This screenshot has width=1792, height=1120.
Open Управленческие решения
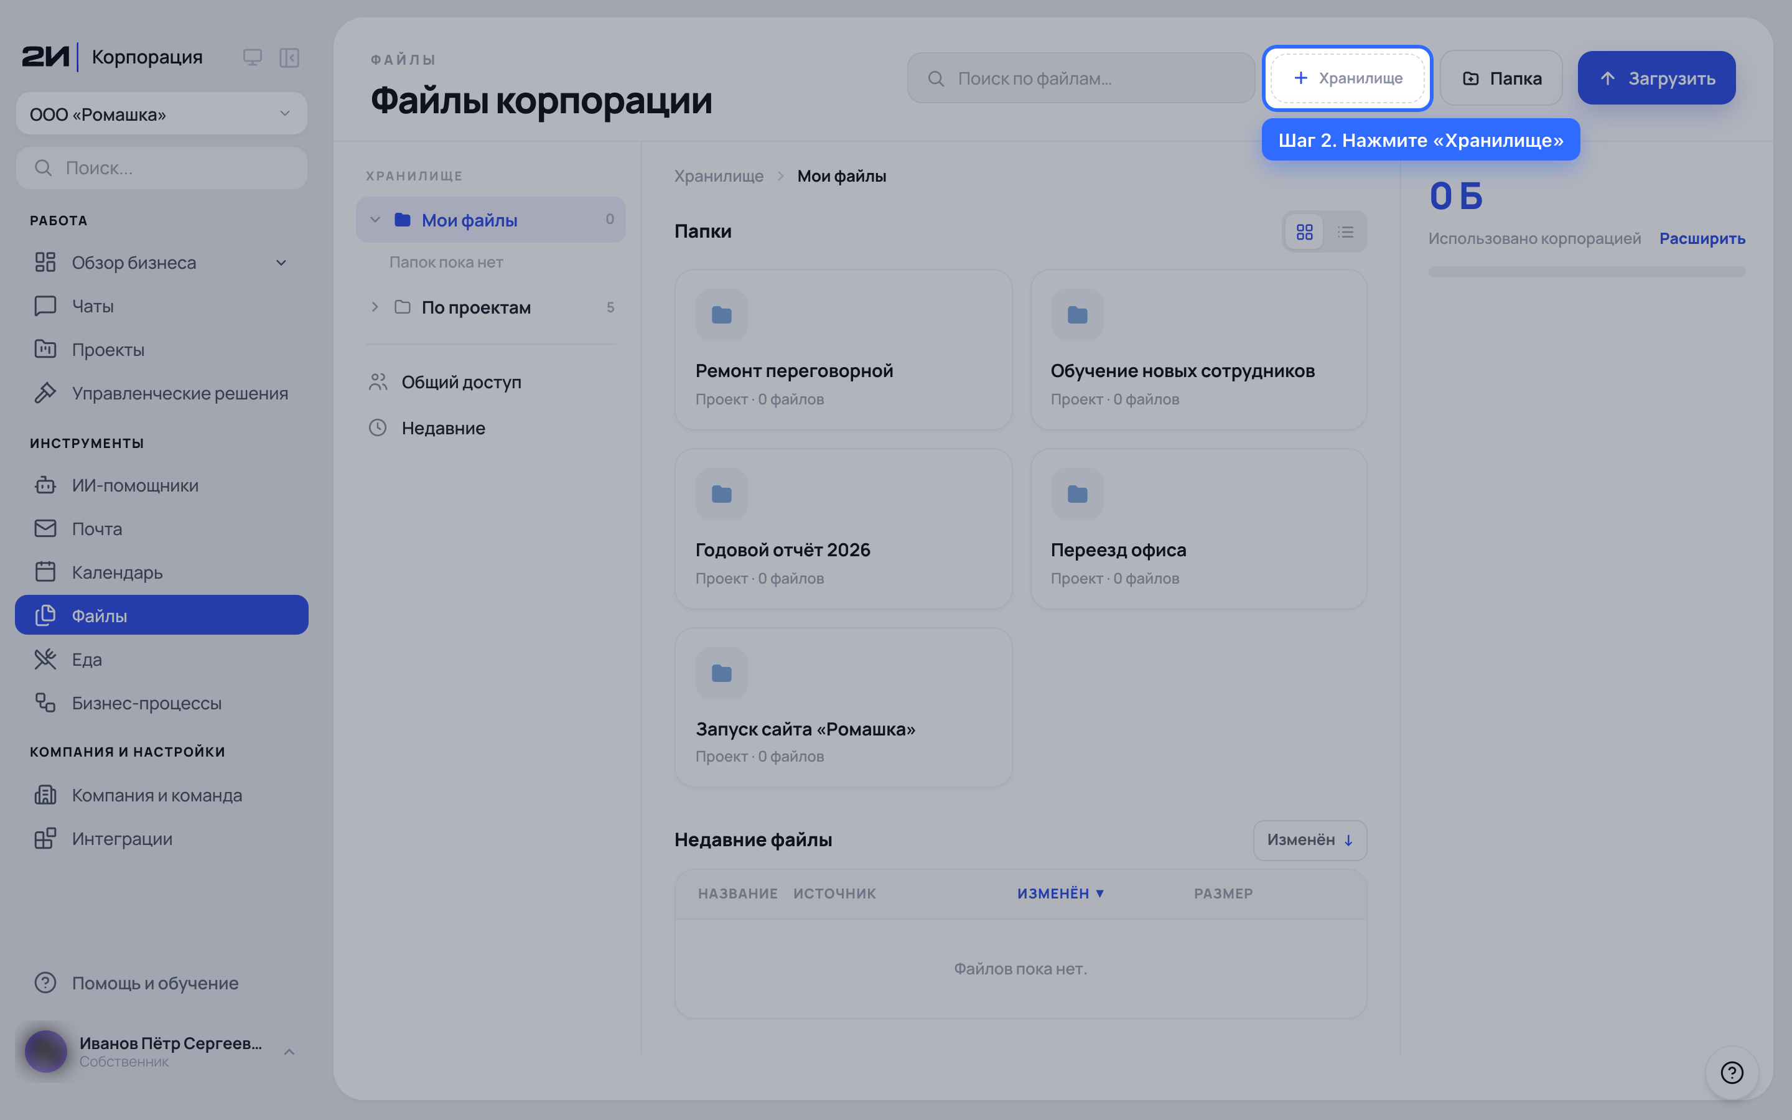[x=161, y=393]
